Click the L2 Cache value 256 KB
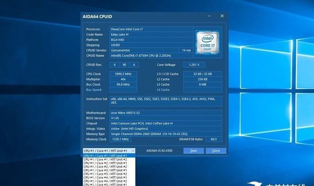 point(203,79)
